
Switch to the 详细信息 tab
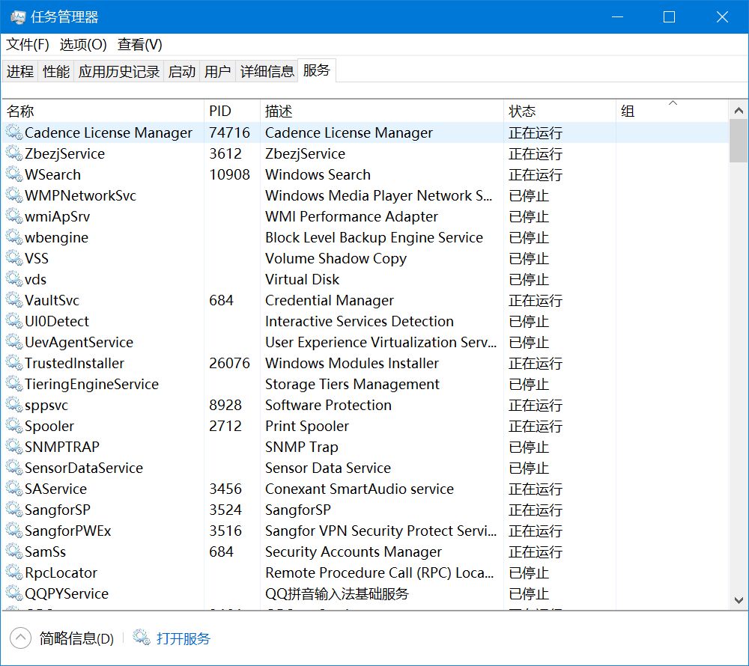267,71
